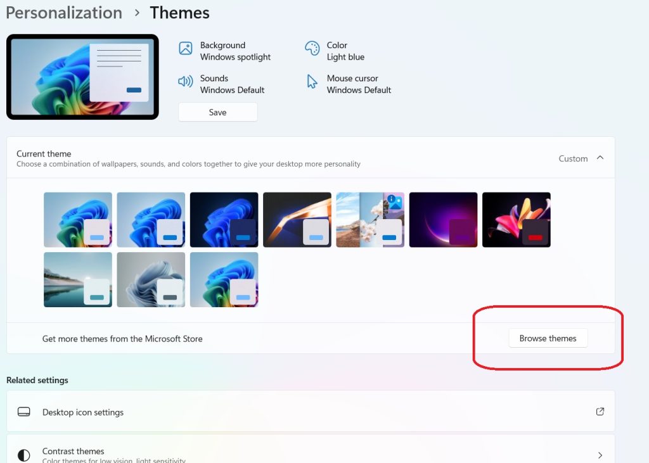Click the Color palette icon
The height and width of the screenshot is (463, 649).
(312, 48)
